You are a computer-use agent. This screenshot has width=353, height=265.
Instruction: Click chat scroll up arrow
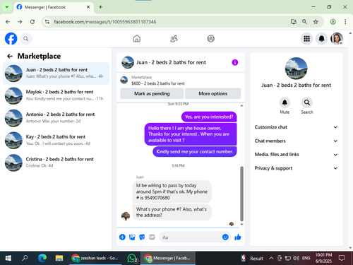[241, 105]
